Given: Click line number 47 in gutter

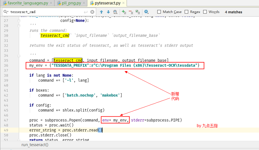Looking at the screenshot, I should (x=6, y=120).
